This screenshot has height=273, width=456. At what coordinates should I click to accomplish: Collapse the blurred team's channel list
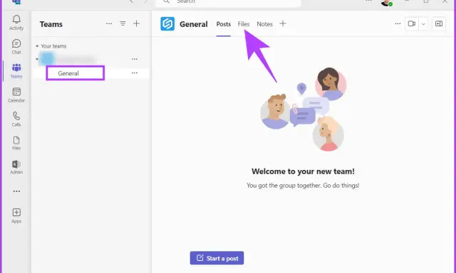coord(37,59)
